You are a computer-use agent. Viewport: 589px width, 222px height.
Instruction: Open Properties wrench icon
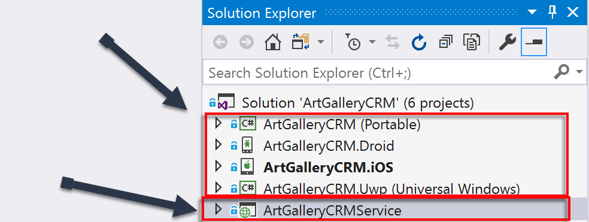(508, 42)
